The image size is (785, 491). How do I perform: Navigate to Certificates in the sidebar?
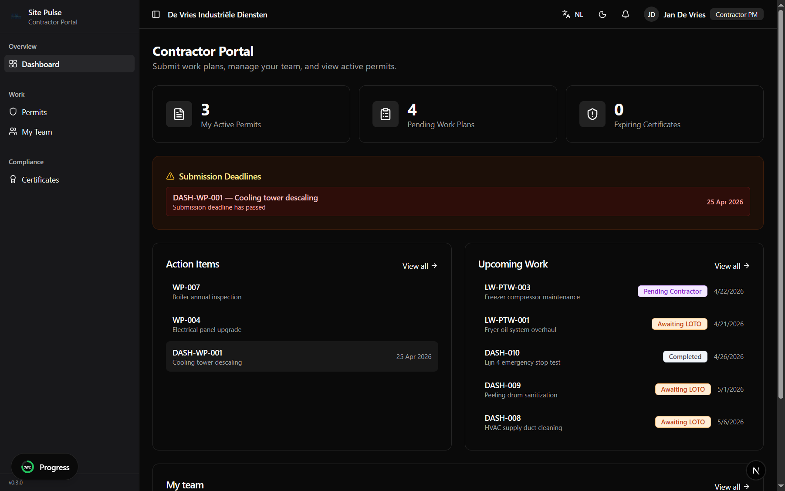click(x=40, y=179)
